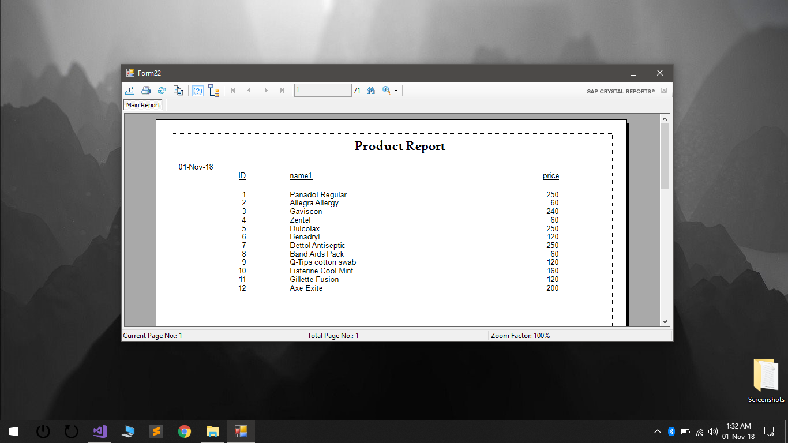Open the zoom dropdown arrow
This screenshot has height=443, width=788.
point(396,91)
